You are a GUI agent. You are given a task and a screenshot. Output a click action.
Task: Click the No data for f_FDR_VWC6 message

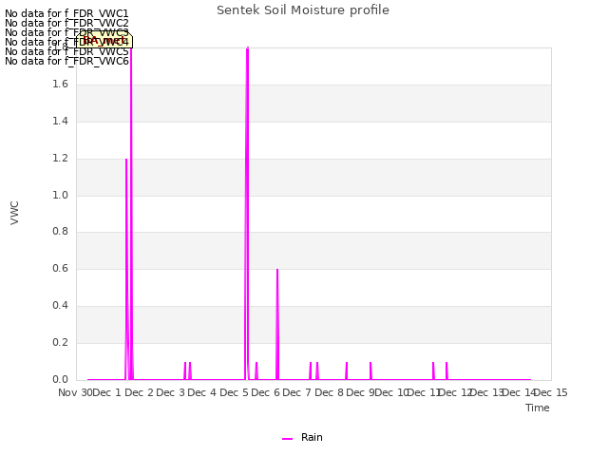coord(66,61)
